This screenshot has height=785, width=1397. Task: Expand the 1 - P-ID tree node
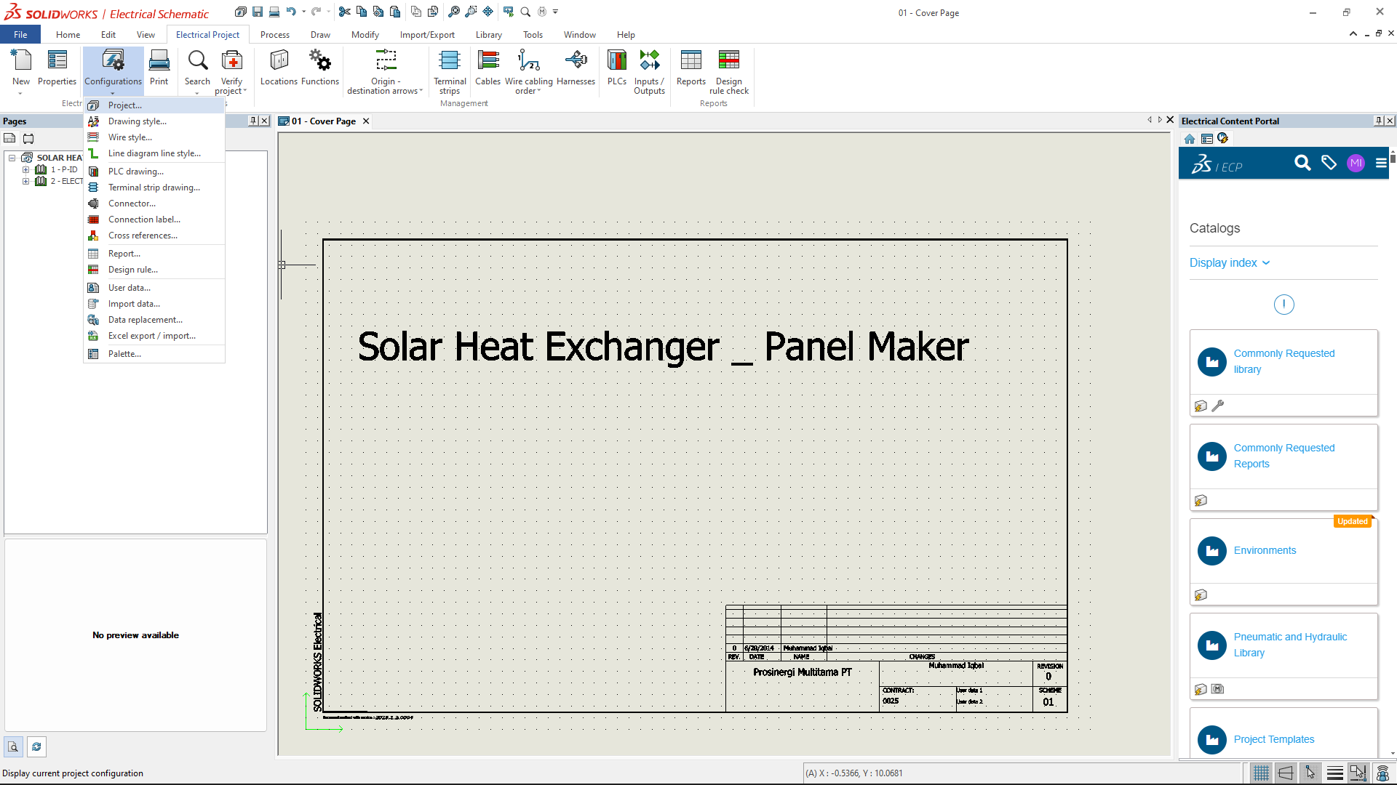point(25,169)
